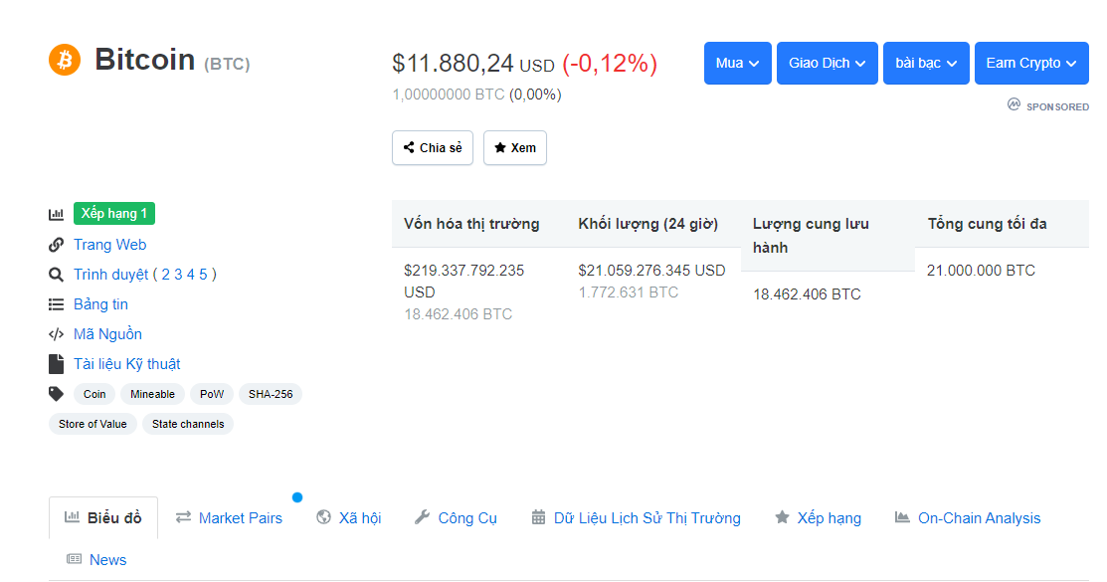Select the Store of Value tag

92,424
